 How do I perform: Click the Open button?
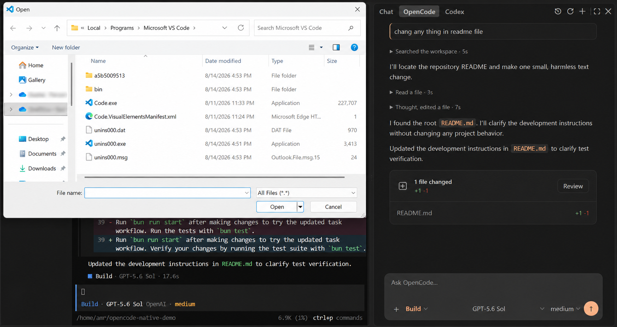(x=277, y=207)
